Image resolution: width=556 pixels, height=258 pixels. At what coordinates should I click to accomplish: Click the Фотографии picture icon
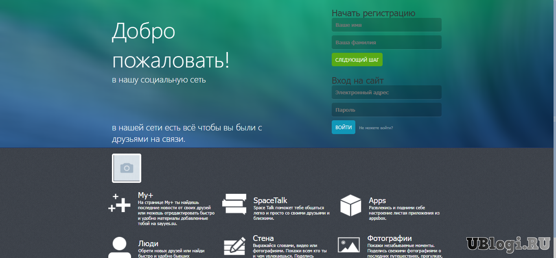[349, 245]
